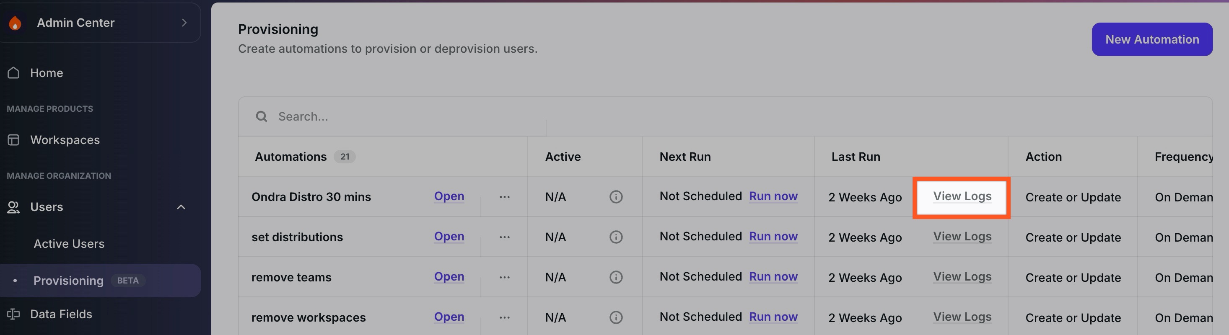Image resolution: width=1229 pixels, height=335 pixels.
Task: Click the info icon in Ondra Distro row
Action: [x=615, y=197]
